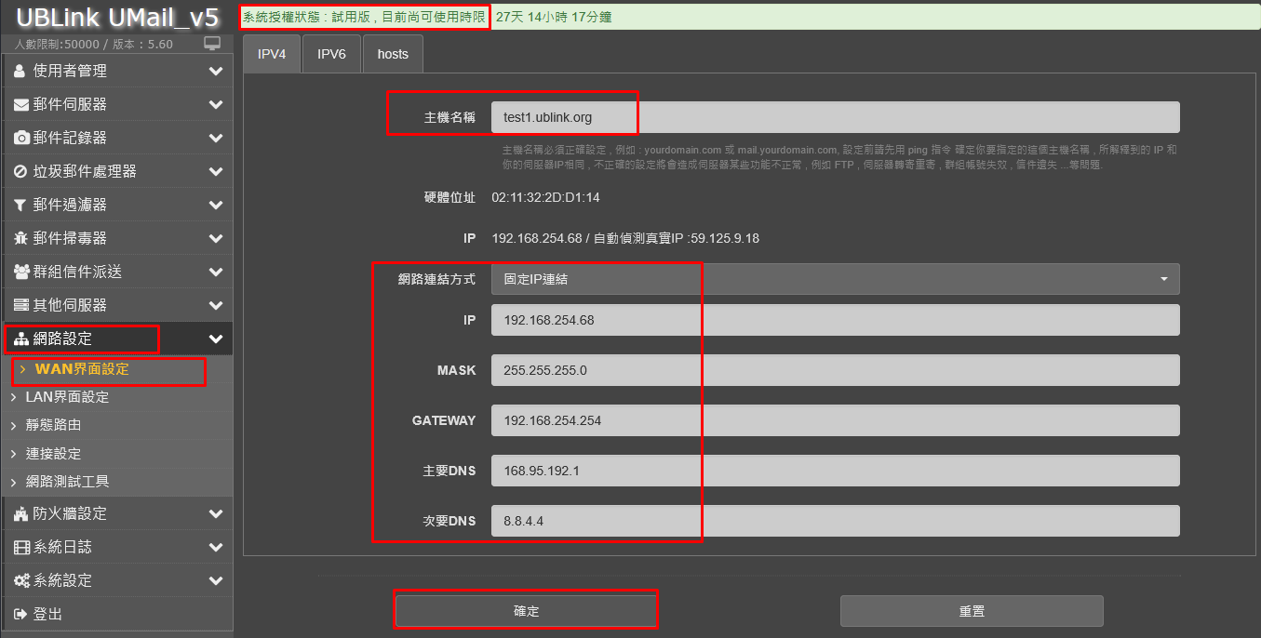Click the 主機名稱 hostname input field

(x=835, y=117)
